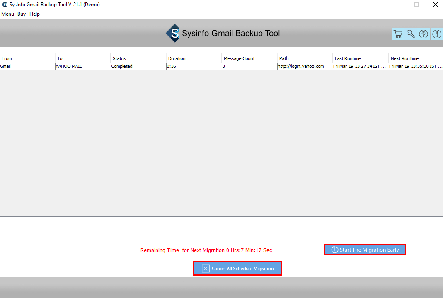443x298 pixels.
Task: Show the info about icon
Action: pos(436,34)
